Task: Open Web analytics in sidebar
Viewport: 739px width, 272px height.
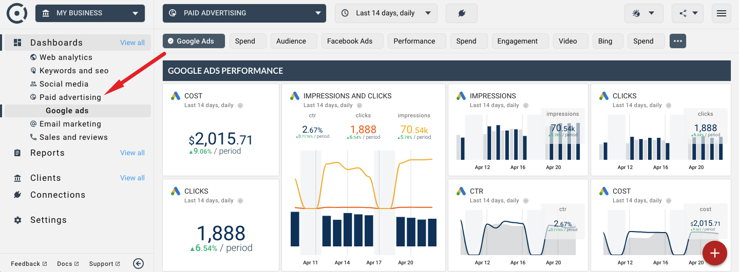Action: pyautogui.click(x=66, y=57)
